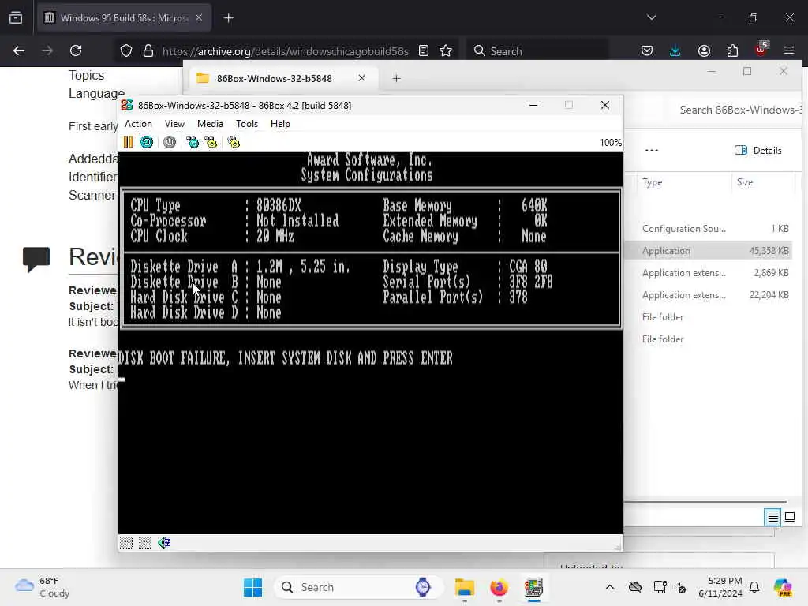Sort by the Type column header
Screen dimensions: 808x606
click(652, 182)
